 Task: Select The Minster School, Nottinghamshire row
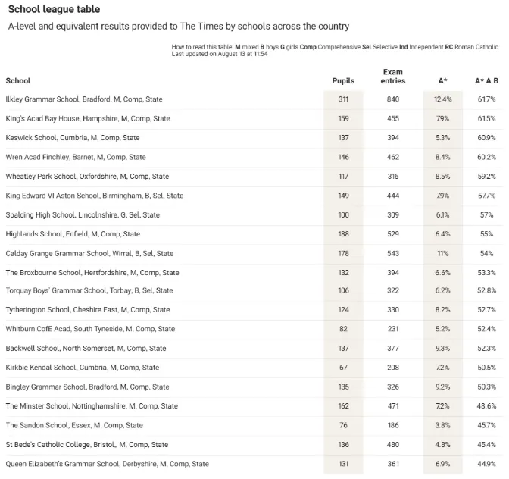click(x=254, y=406)
